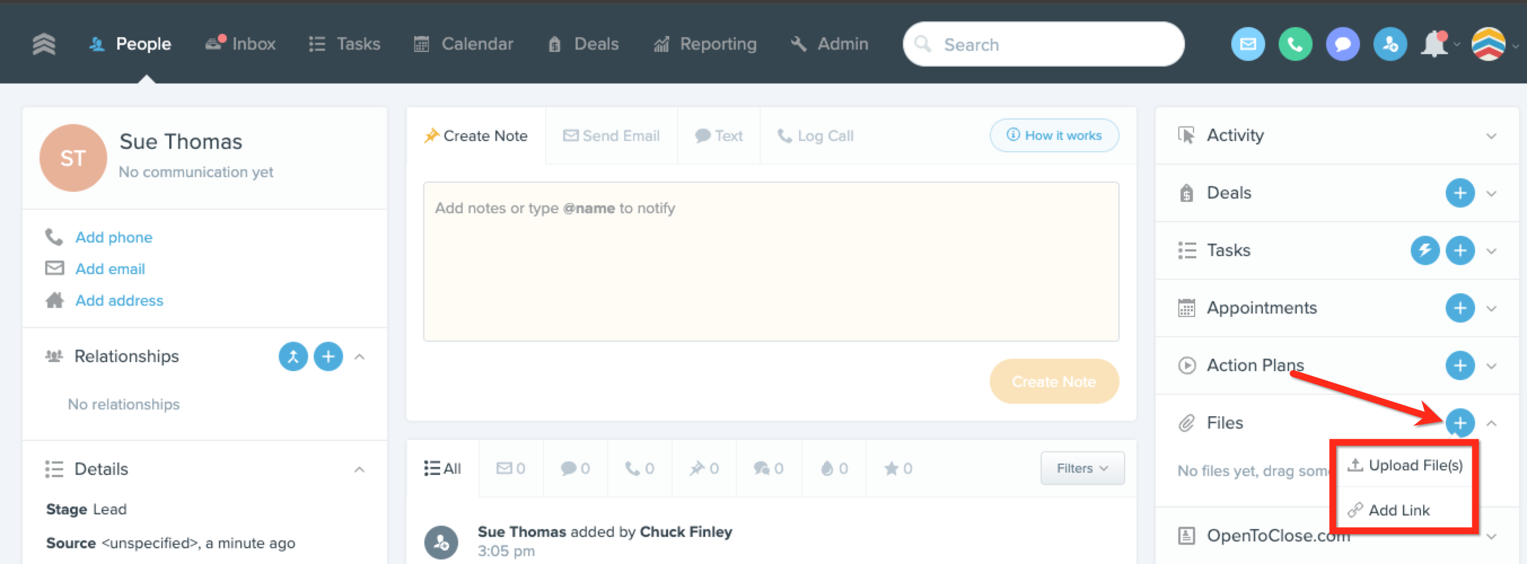Add an Action Plan with plus icon
Viewport: 1527px width, 564px height.
[x=1460, y=365]
